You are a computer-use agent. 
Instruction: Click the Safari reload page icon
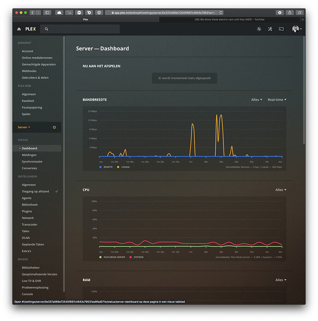tap(221, 12)
